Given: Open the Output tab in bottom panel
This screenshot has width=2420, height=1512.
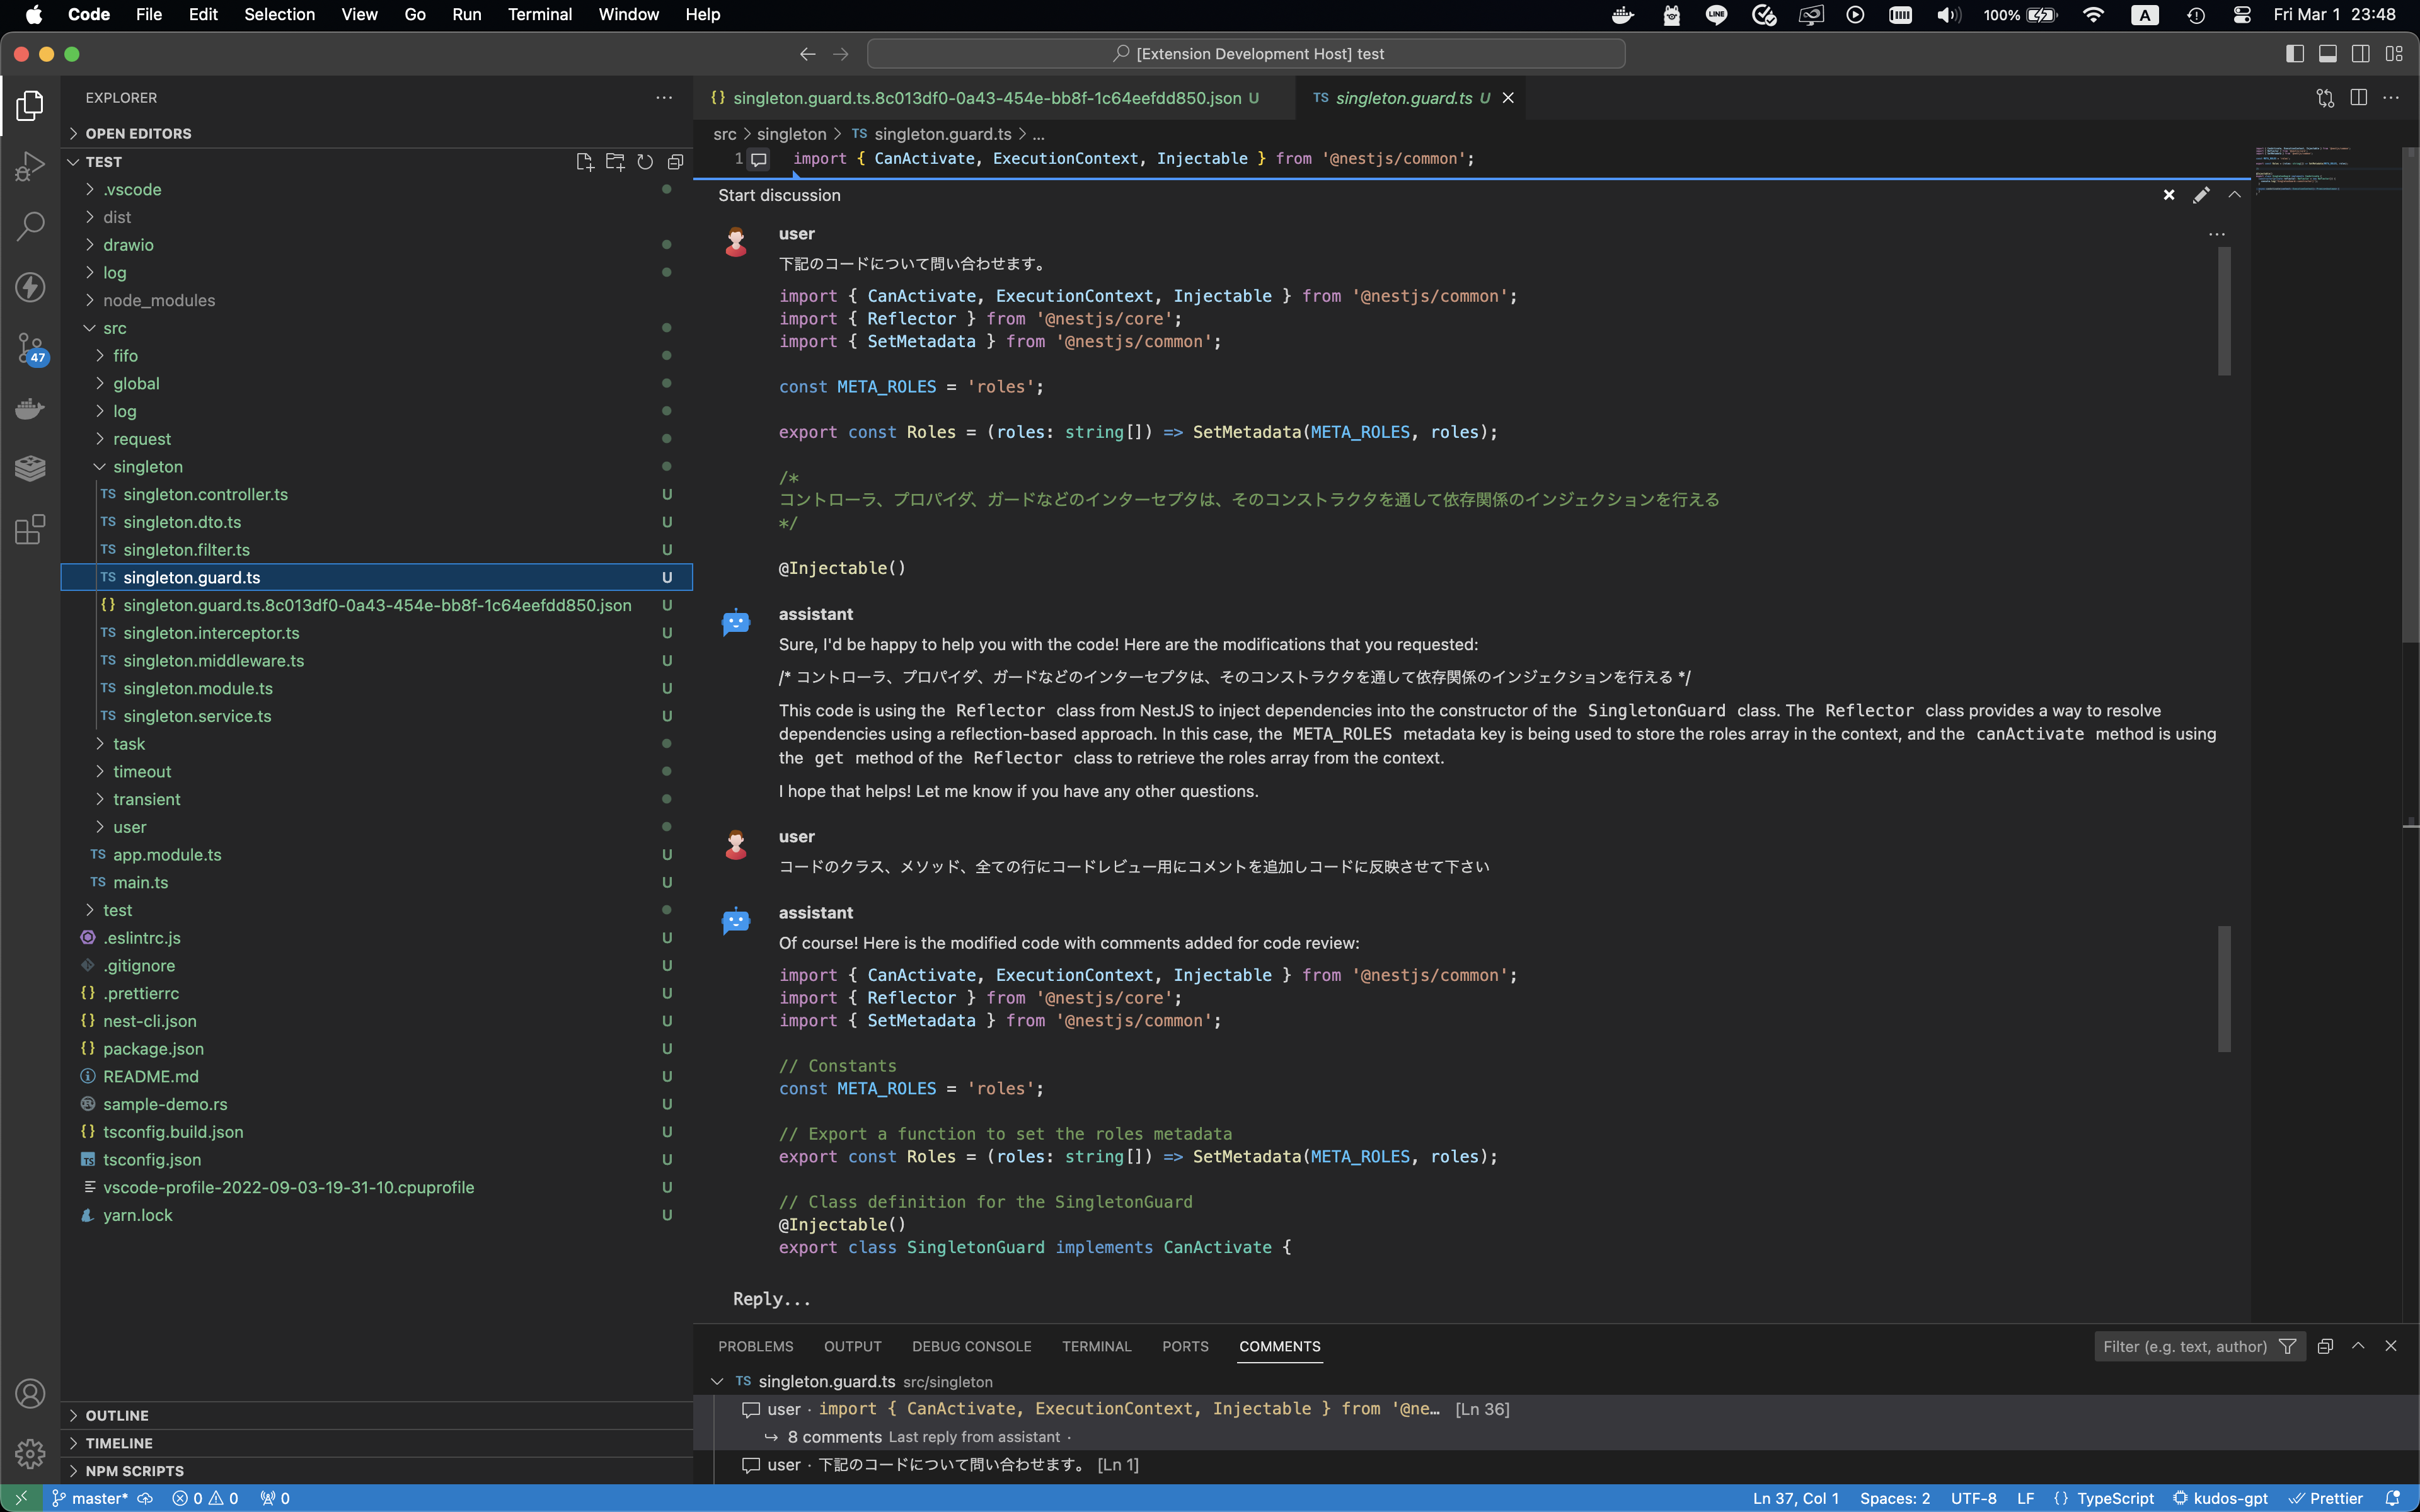Looking at the screenshot, I should [854, 1346].
